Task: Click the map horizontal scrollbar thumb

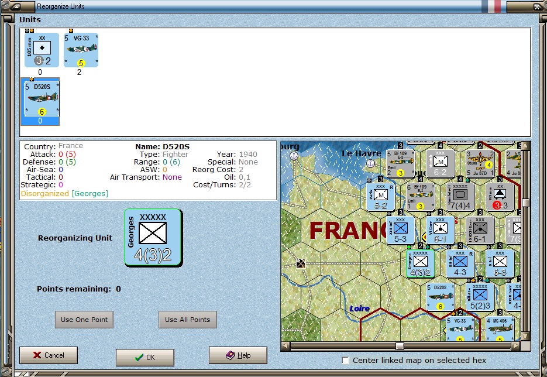Action: (400, 346)
